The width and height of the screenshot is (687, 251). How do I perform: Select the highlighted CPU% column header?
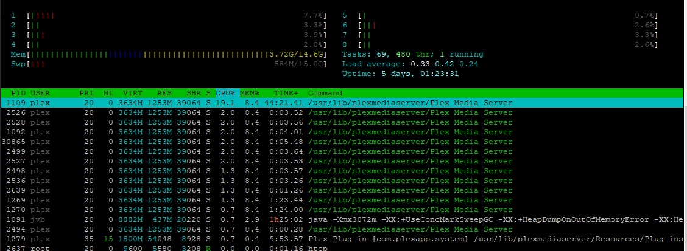[x=227, y=93]
